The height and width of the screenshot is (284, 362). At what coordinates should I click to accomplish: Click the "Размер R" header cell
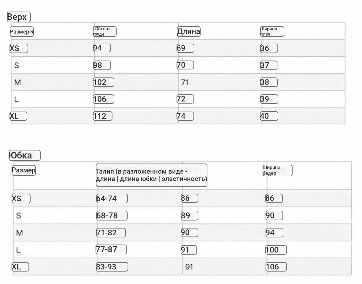coord(22,32)
